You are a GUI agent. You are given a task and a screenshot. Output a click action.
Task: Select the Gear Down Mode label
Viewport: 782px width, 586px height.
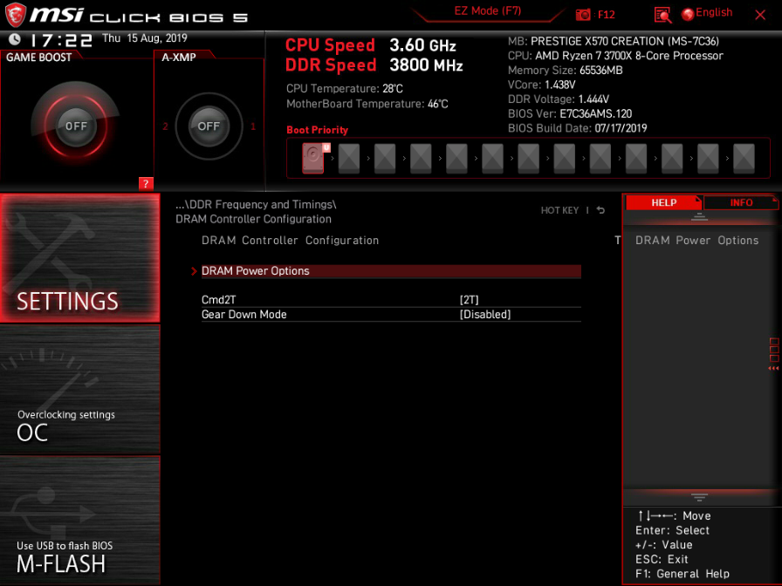(x=244, y=315)
